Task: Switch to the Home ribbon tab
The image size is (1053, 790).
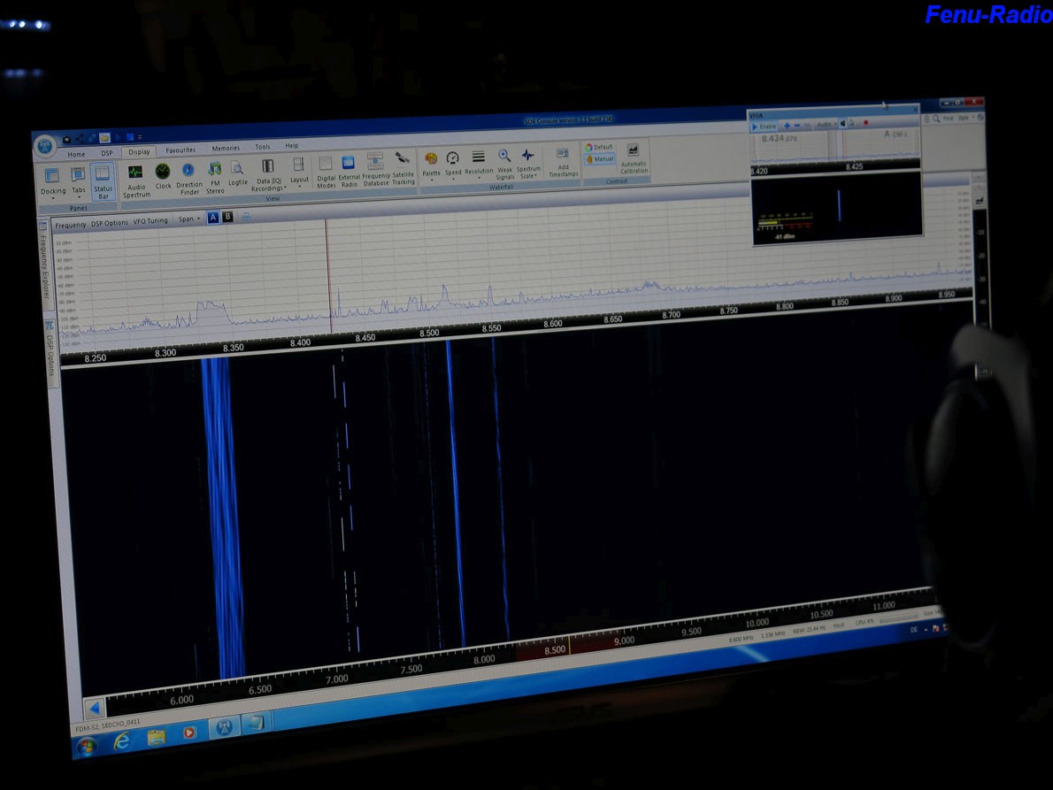Action: [76, 155]
